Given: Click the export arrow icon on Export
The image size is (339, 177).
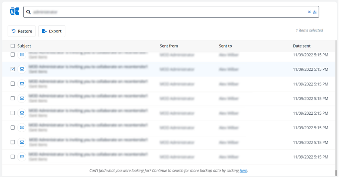Looking at the screenshot, I should coord(44,31).
